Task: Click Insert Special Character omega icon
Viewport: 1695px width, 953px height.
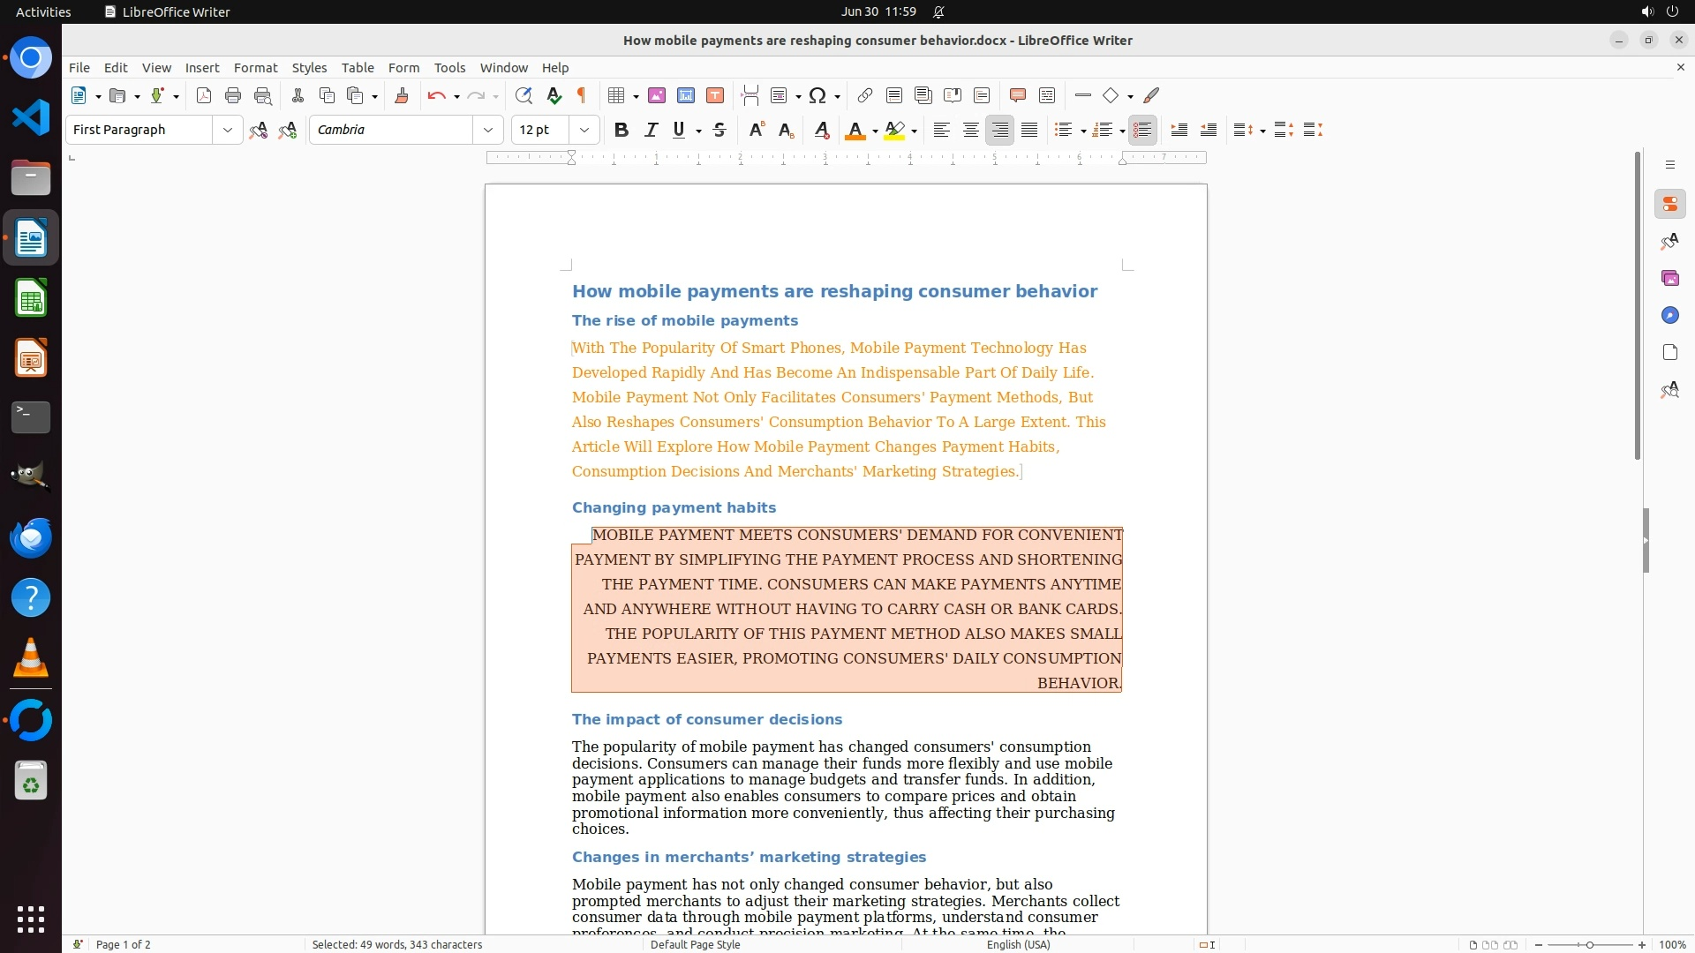Action: click(817, 95)
